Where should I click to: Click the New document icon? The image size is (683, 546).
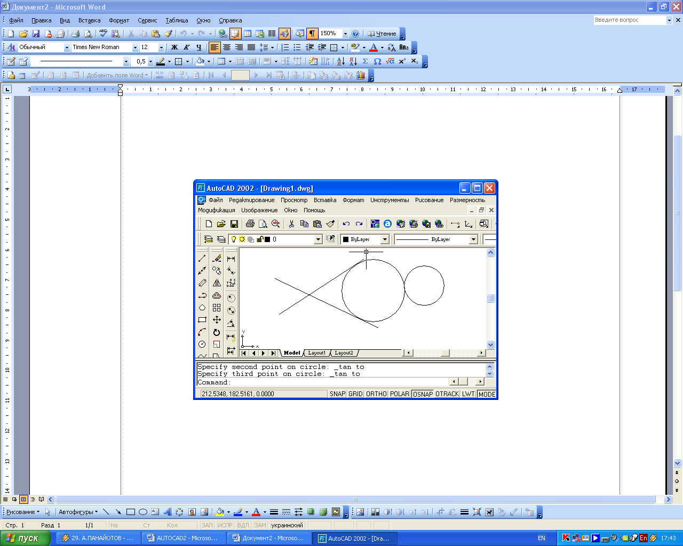[x=11, y=34]
